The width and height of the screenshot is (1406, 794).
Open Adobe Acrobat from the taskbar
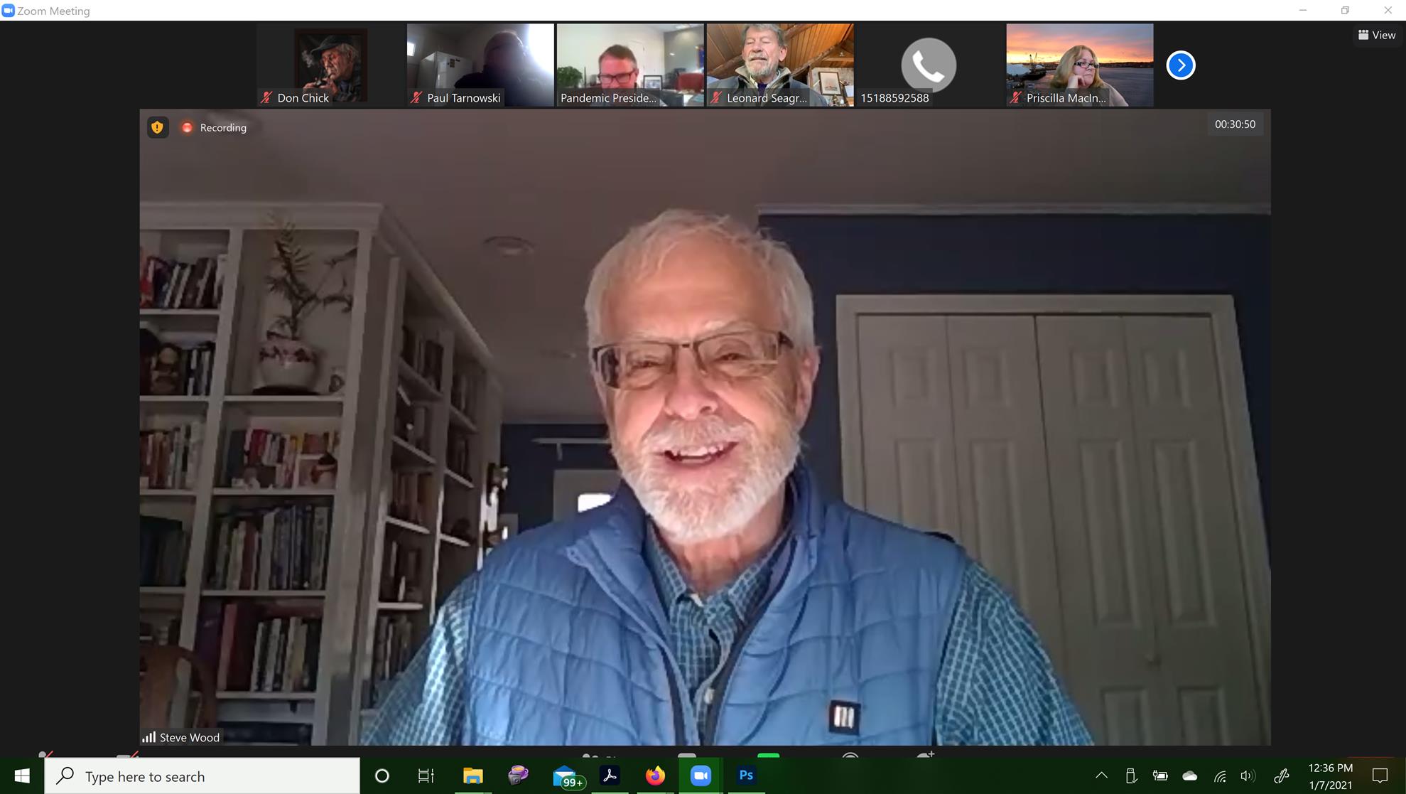(610, 776)
